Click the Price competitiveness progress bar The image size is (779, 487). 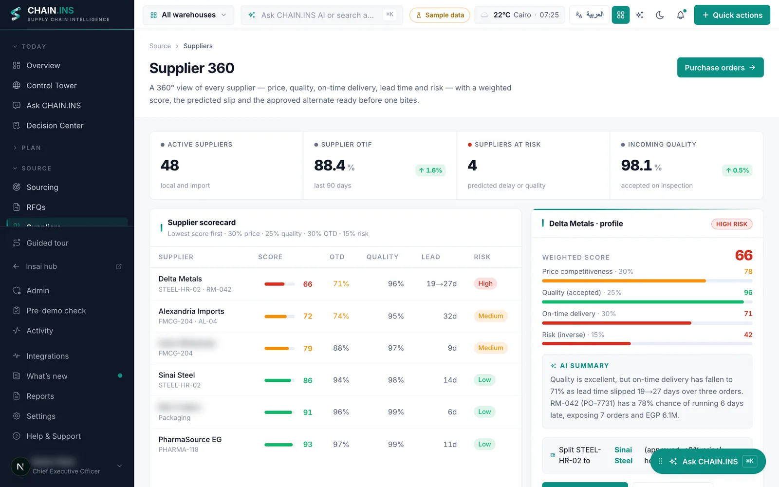647,281
